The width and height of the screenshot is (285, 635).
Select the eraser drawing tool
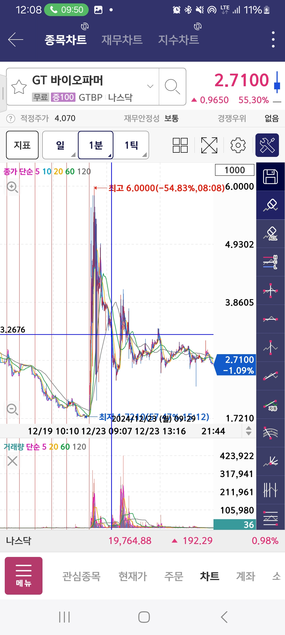[270, 205]
